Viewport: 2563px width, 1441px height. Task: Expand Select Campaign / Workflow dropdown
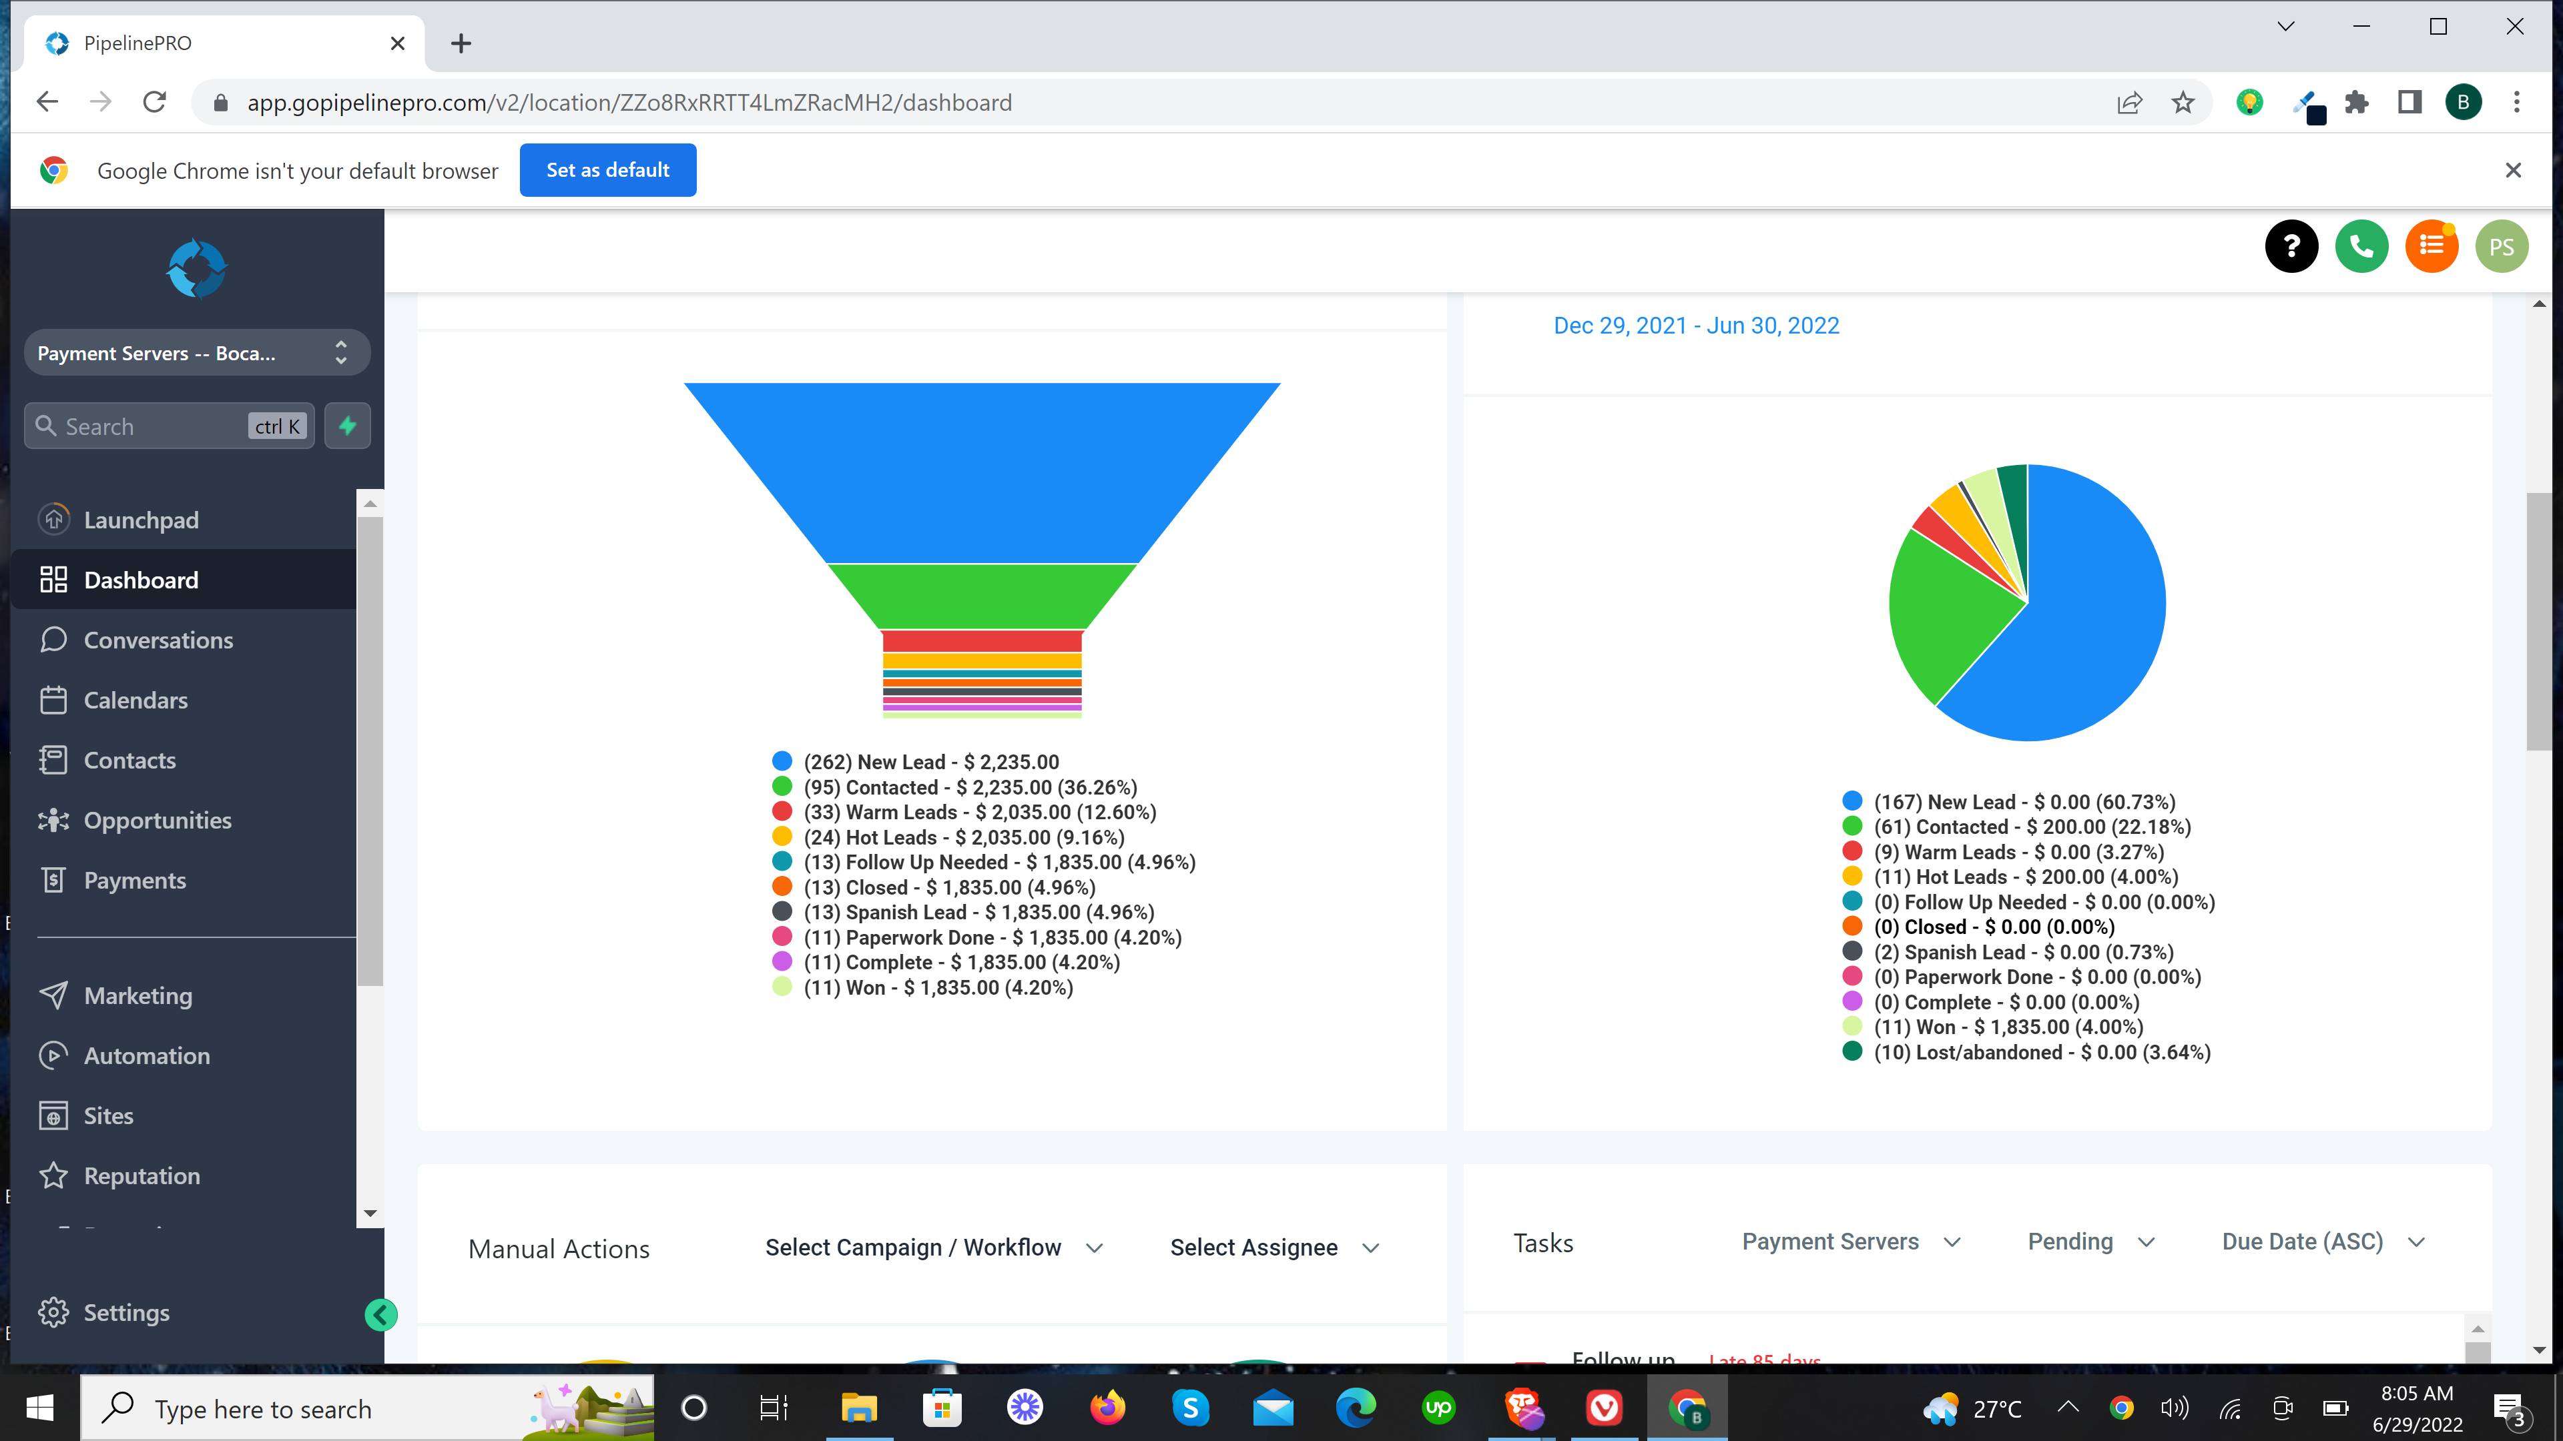pyautogui.click(x=934, y=1248)
